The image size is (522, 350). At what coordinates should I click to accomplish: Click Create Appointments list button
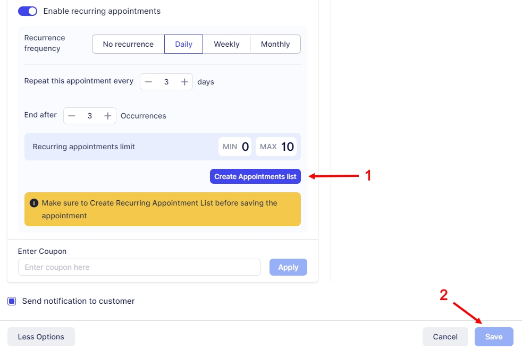(255, 176)
